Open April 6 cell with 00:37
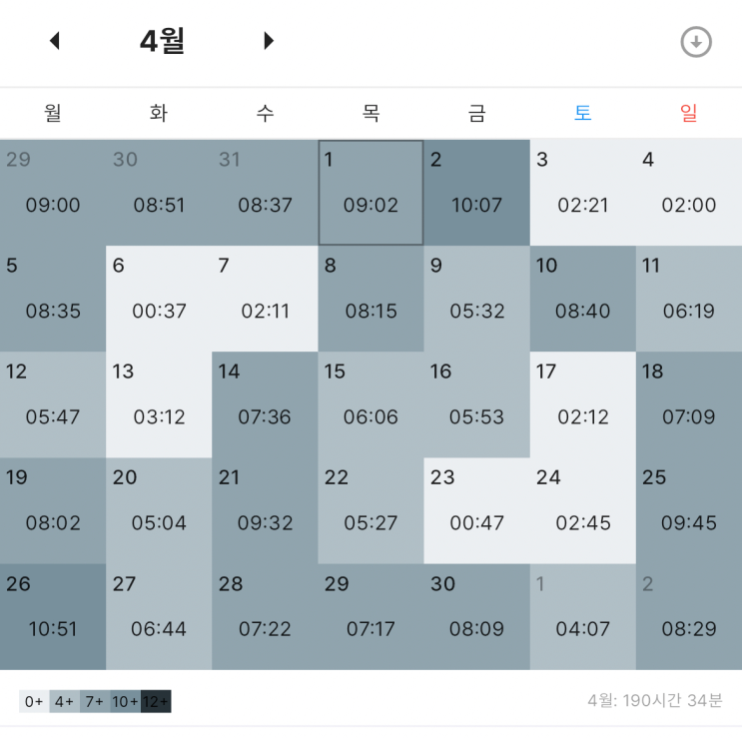 tap(159, 299)
